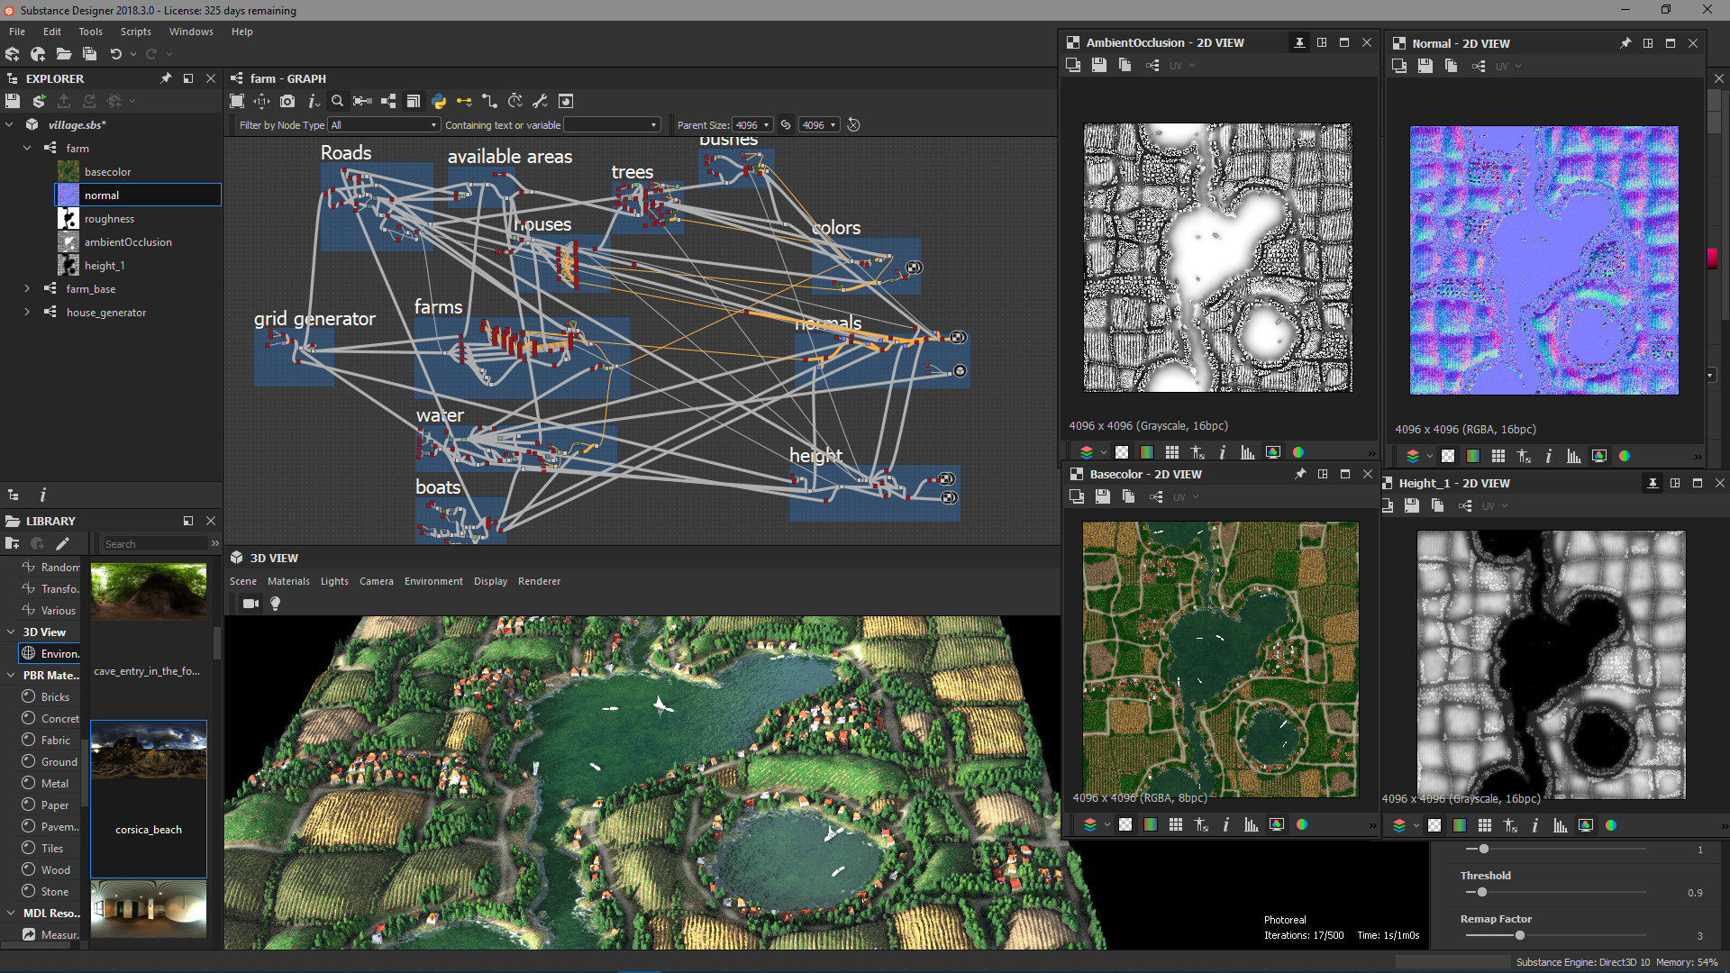Open the Filter by Node Type dropdown
The width and height of the screenshot is (1730, 973).
tap(383, 124)
